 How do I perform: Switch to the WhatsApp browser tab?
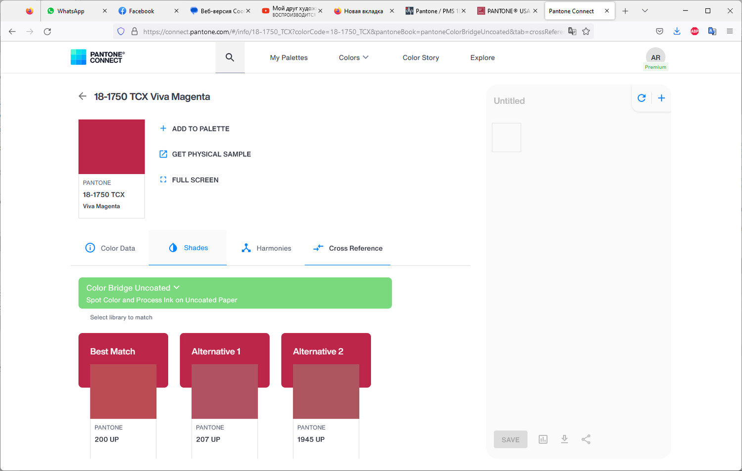pyautogui.click(x=77, y=11)
